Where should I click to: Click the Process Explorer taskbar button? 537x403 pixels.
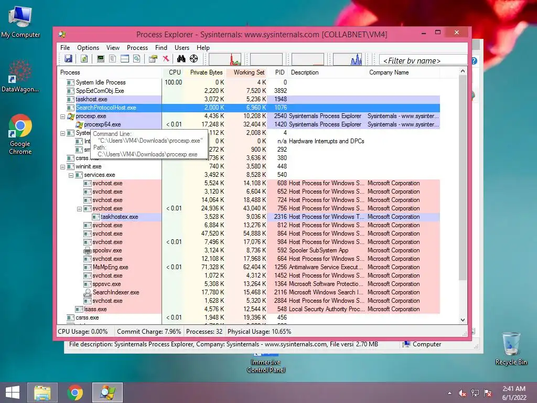click(x=108, y=393)
